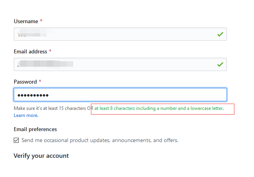Screen dimensions: 254x177
Task: Click the Username field label
Action: [x=26, y=21]
